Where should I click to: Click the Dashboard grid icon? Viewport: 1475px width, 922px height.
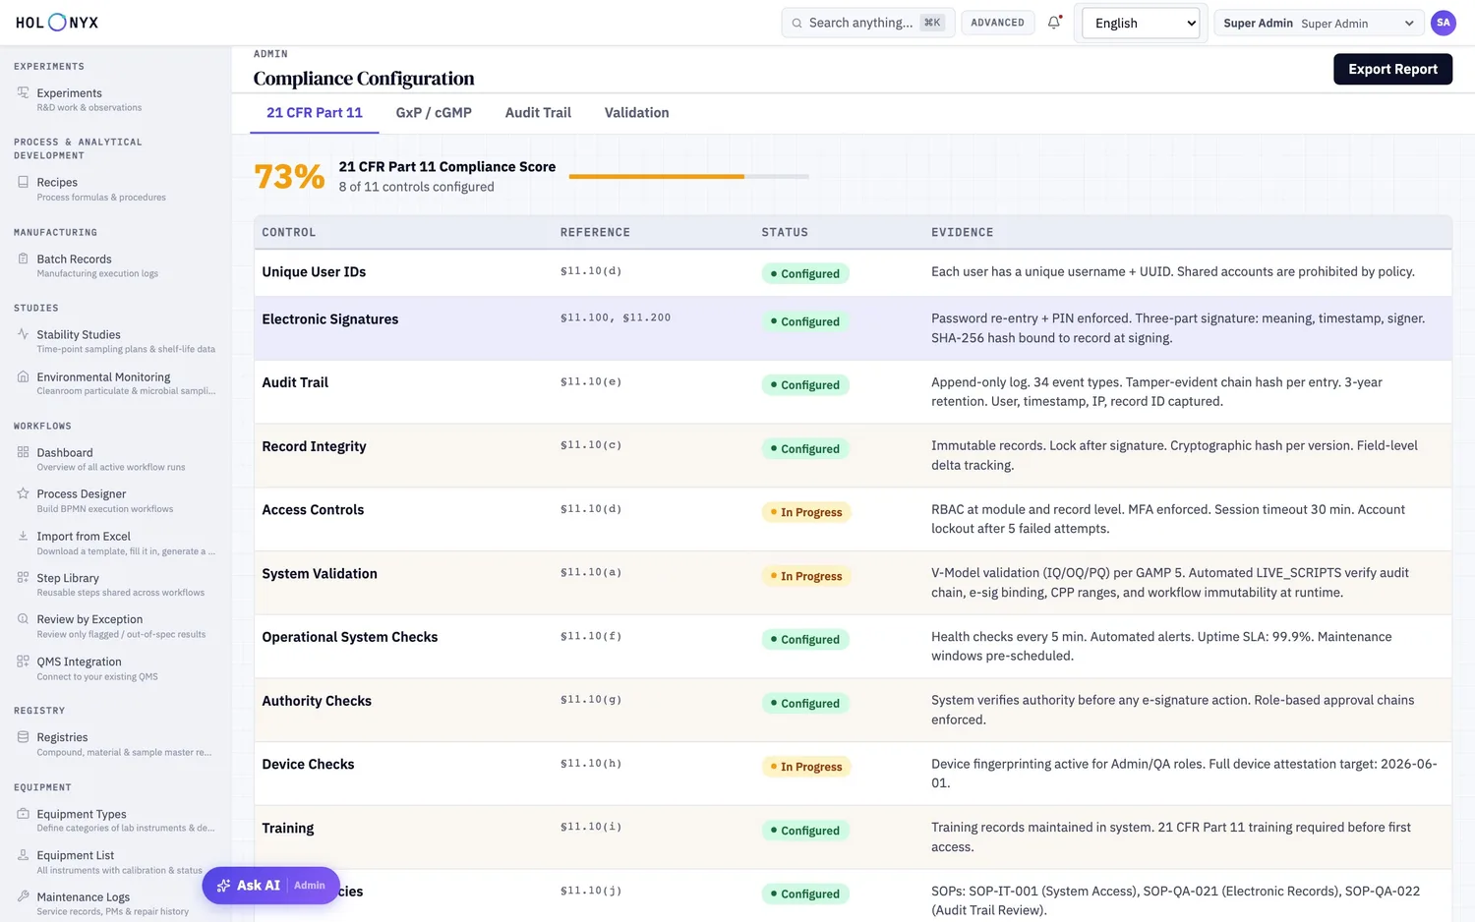(x=23, y=452)
